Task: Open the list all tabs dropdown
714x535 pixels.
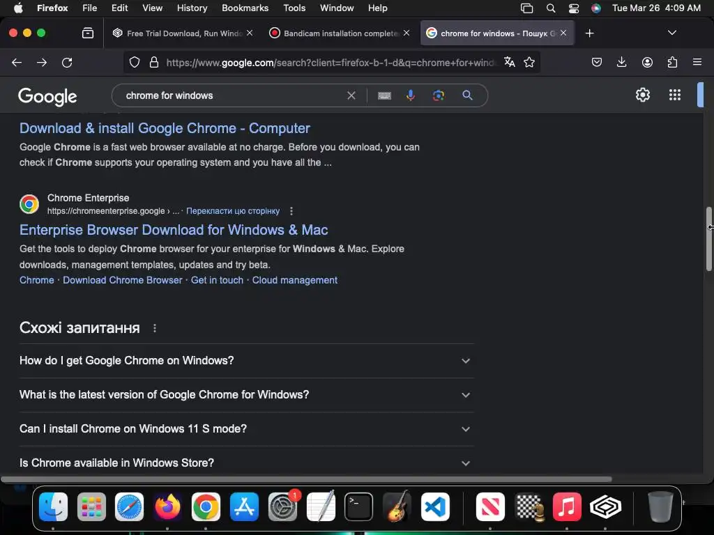Action: coord(671,33)
